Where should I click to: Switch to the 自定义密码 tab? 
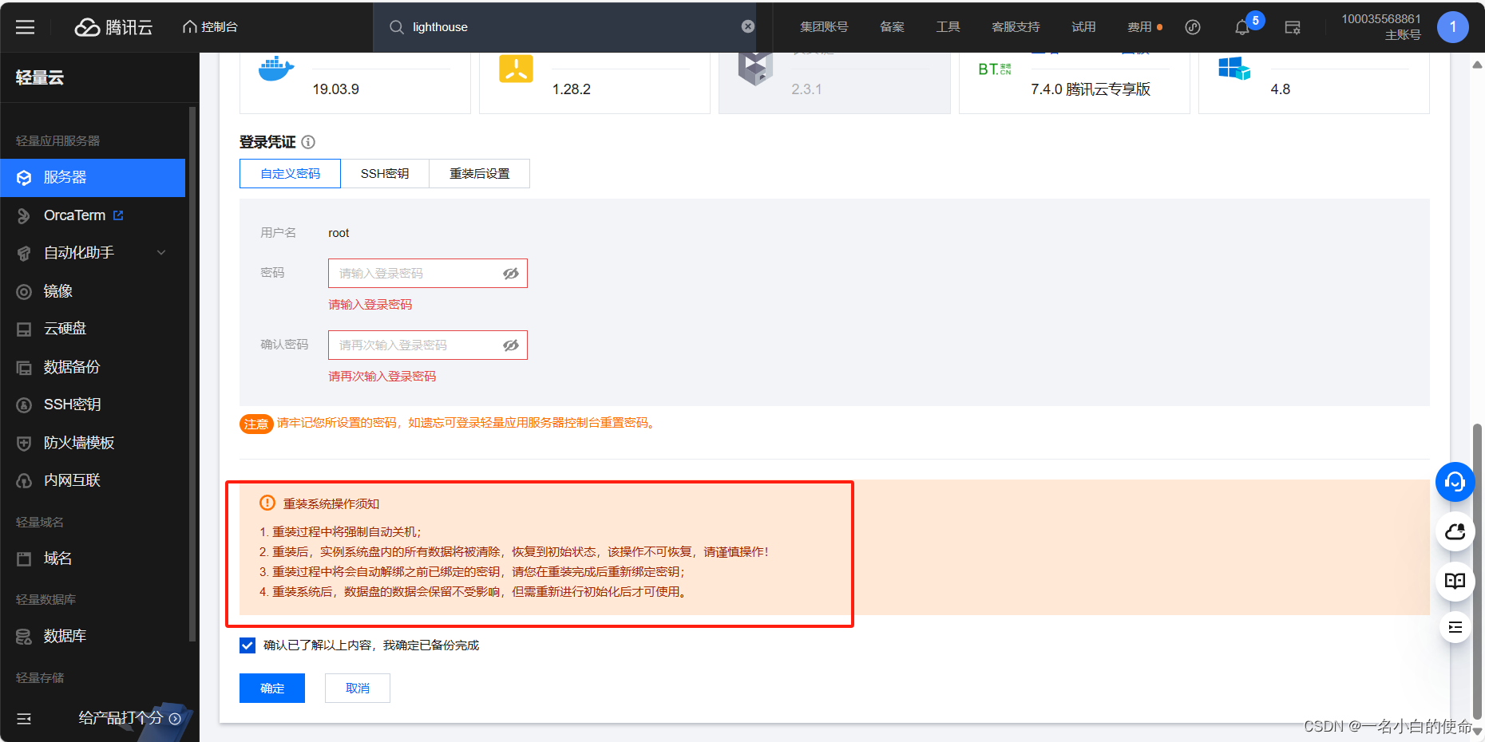tap(290, 174)
